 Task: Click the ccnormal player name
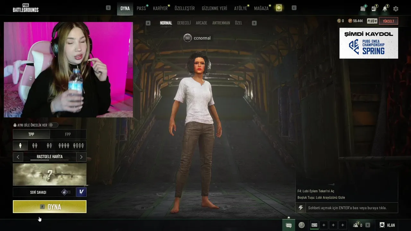[202, 38]
